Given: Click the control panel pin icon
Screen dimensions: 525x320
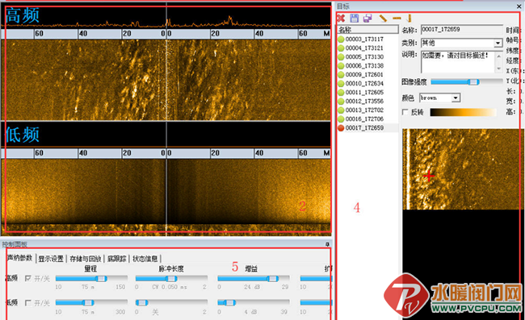Looking at the screenshot, I should point(327,244).
